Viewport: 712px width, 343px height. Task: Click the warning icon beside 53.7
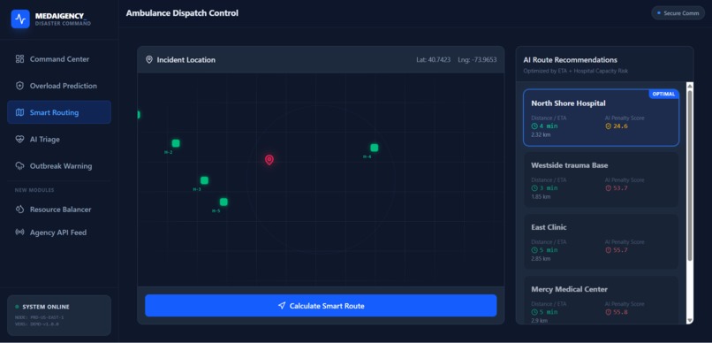click(609, 188)
